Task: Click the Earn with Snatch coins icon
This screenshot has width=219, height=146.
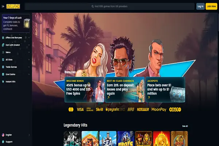Action: pyautogui.click(x=3, y=45)
